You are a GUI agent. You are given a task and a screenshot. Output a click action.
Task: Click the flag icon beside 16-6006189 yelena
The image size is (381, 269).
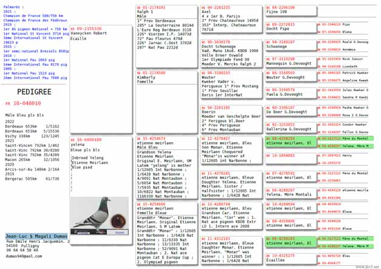[73, 140]
